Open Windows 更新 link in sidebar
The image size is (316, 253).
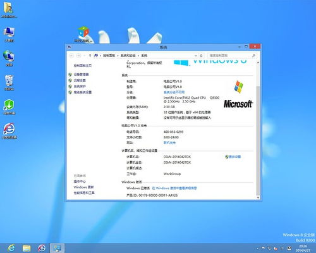tap(83, 187)
